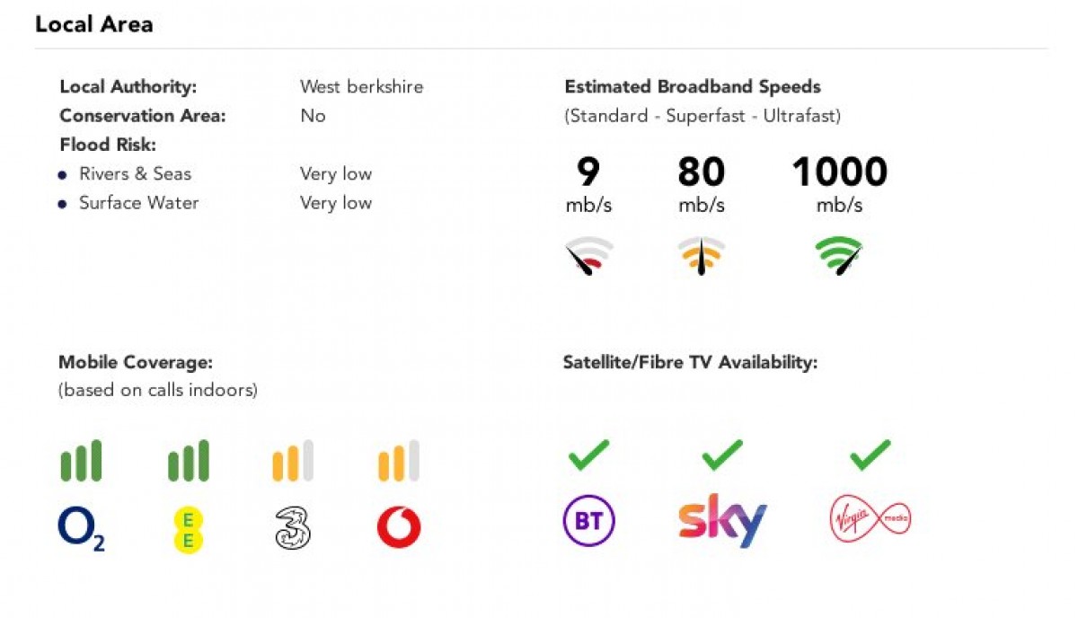Click the West berkshire local authority text

361,87
